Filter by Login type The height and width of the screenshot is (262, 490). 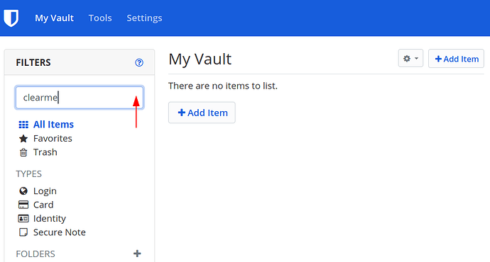coord(38,191)
